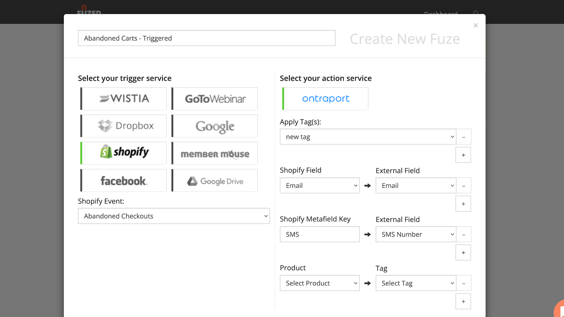
Task: Remove the 'new tag' row
Action: 464,137
